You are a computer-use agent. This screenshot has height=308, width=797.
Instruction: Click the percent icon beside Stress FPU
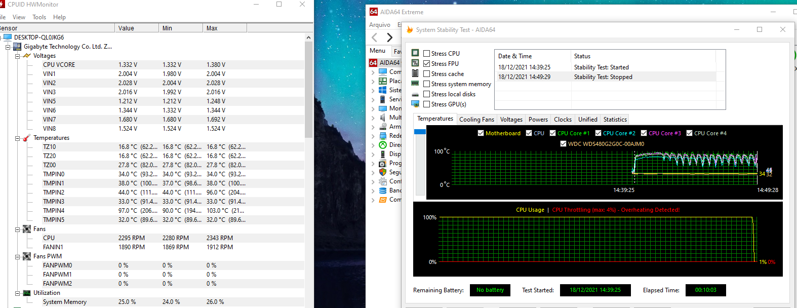click(415, 63)
